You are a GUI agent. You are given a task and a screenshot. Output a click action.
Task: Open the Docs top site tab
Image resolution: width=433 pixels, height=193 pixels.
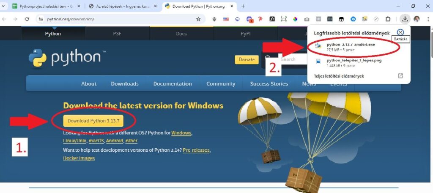[181, 34]
